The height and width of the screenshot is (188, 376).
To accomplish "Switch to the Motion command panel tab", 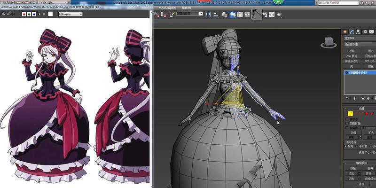I will click(365, 32).
